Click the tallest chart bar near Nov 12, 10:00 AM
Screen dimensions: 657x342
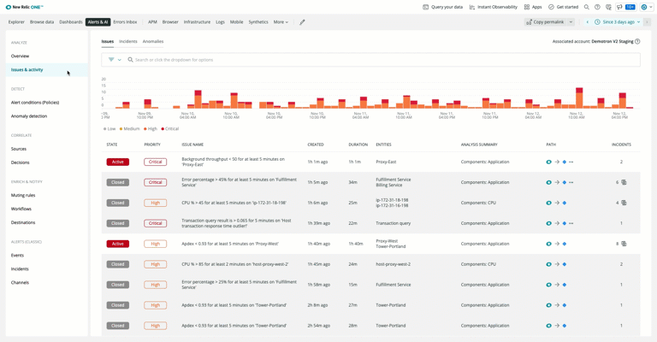click(x=579, y=98)
